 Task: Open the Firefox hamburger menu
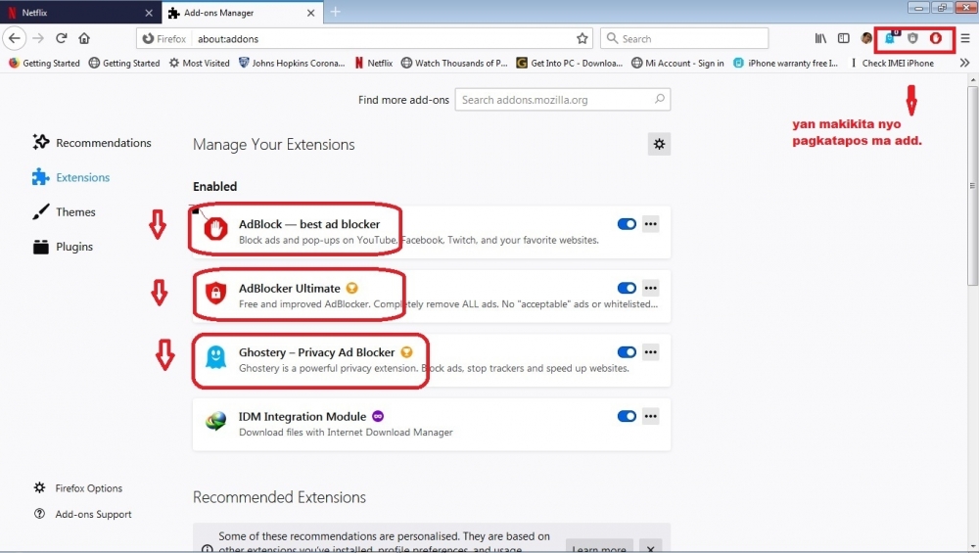point(965,38)
